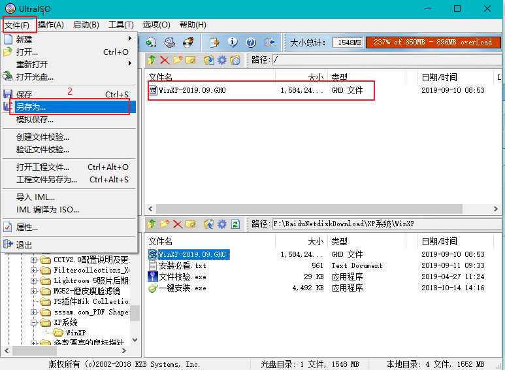Screen dimensions: 505x370
Task: Click the Rename icon in the ISO pane toolbar
Action: pos(190,59)
